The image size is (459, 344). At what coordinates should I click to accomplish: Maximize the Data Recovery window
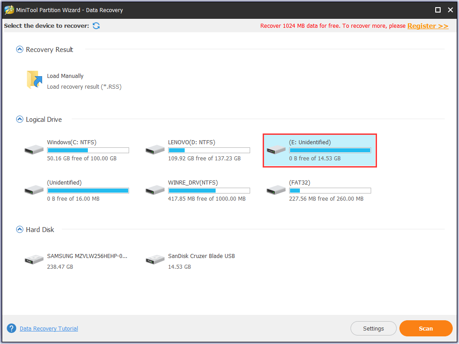(x=438, y=10)
